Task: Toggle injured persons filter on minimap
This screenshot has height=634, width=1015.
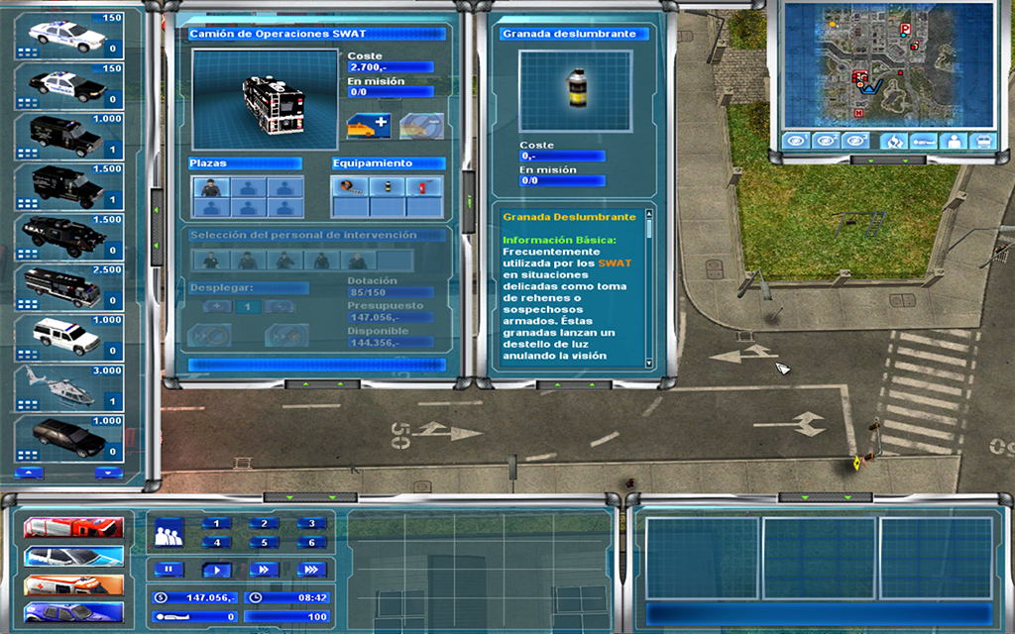Action: (x=923, y=141)
